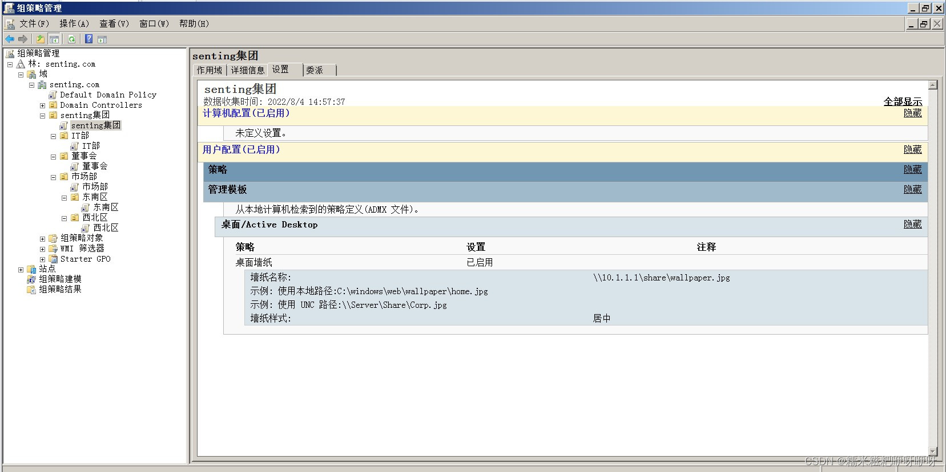Viewport: 946px width, 472px height.
Task: Click the 组策略对象 container icon
Action: click(x=53, y=238)
